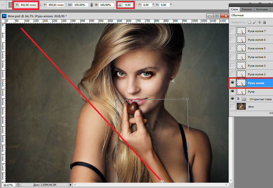The width and height of the screenshot is (273, 188).
Task: Click the Г horizontal skew field
Action: point(147,5)
